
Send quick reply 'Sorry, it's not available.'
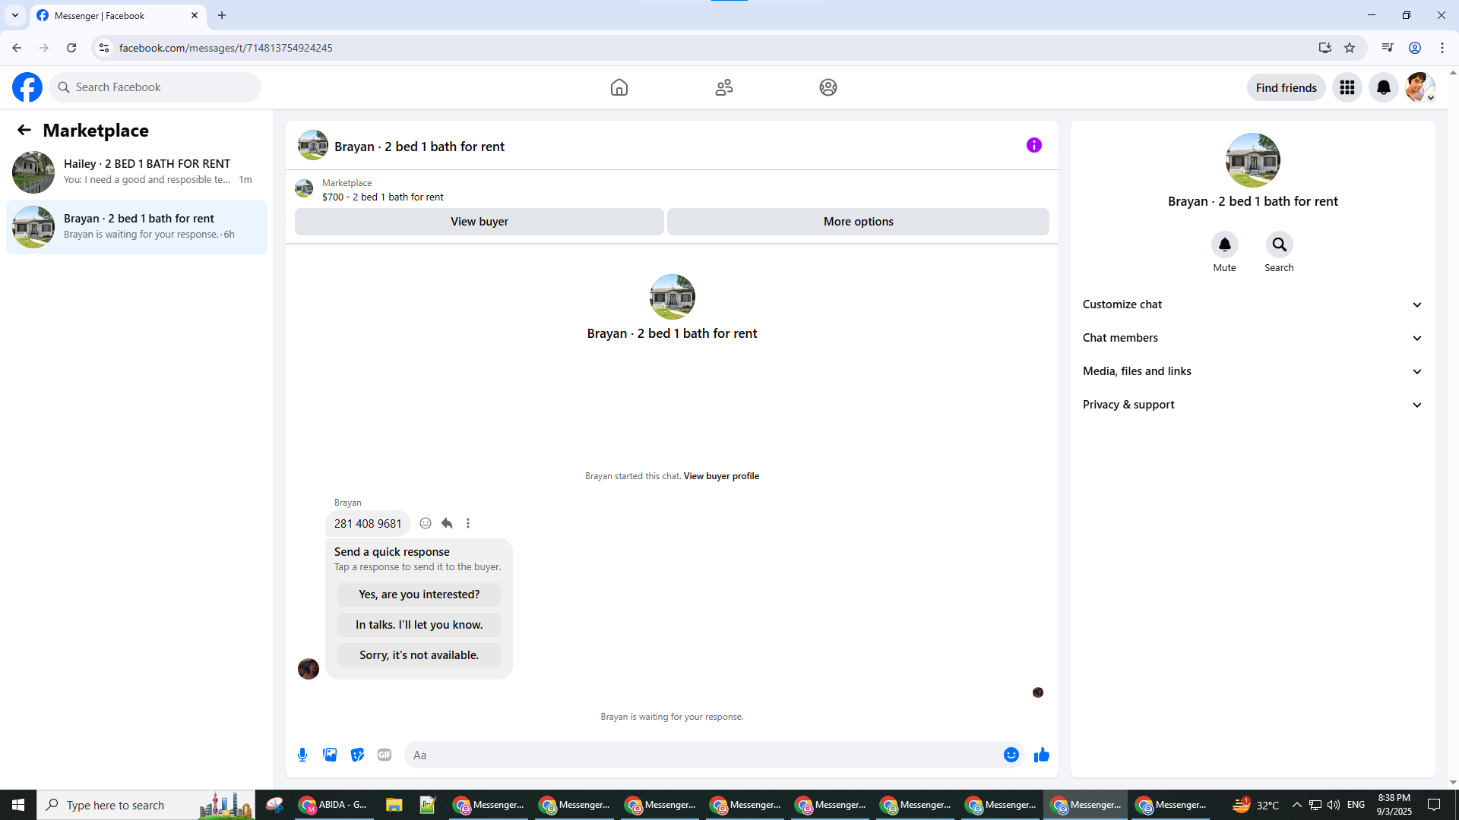pyautogui.click(x=419, y=655)
